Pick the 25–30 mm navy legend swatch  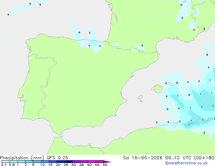pyautogui.click(x=69, y=162)
